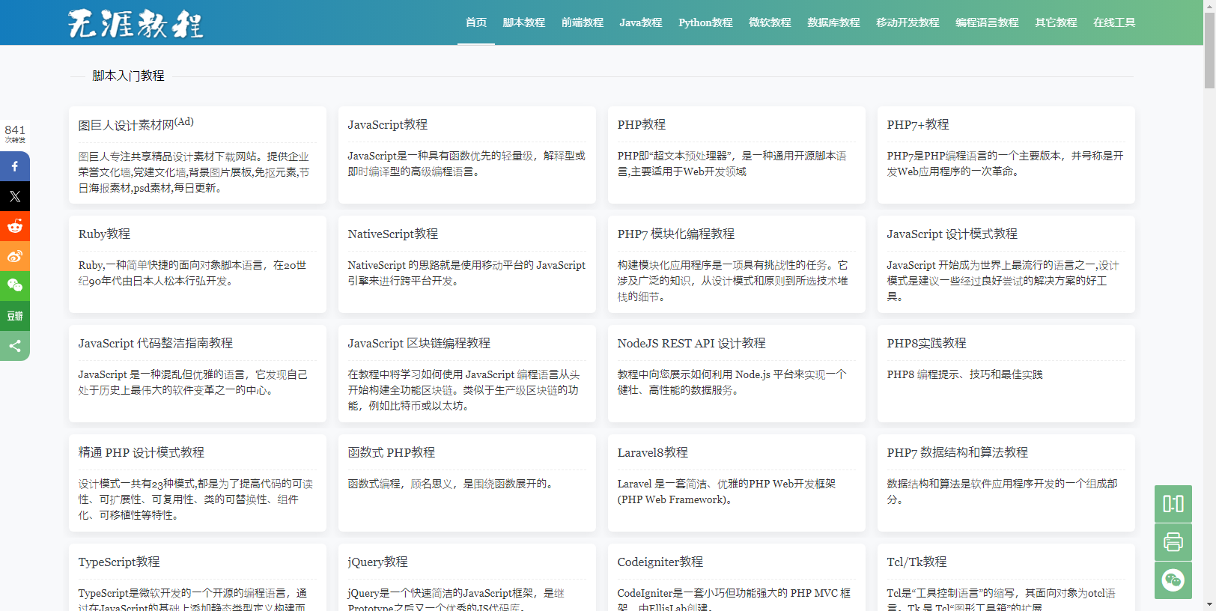Open 精通 PHP 设计模式教程 link

pos(142,452)
